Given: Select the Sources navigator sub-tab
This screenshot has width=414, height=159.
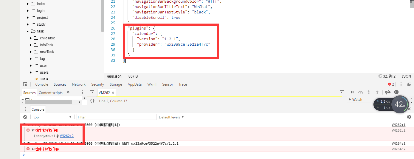Looking at the screenshot, I should (30, 93).
